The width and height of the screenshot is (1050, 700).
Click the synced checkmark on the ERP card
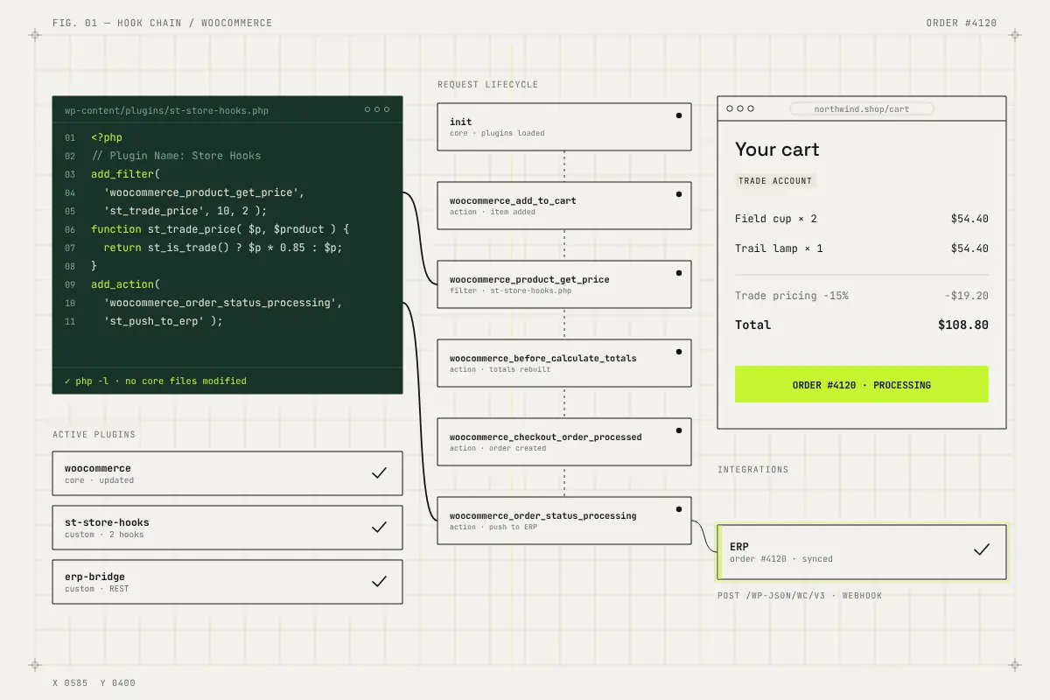pyautogui.click(x=982, y=550)
